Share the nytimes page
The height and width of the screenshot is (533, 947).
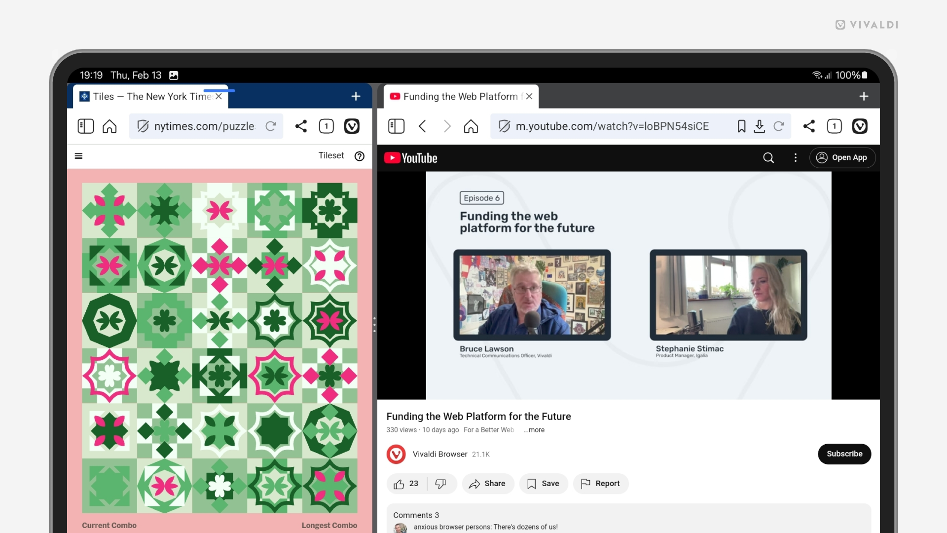click(x=301, y=126)
